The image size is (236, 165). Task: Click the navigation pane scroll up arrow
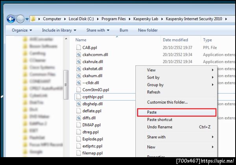[x=66, y=39]
